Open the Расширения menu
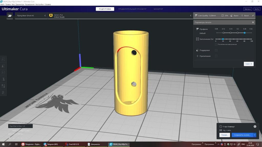The height and width of the screenshot is (147, 262). pyautogui.click(x=29, y=5)
